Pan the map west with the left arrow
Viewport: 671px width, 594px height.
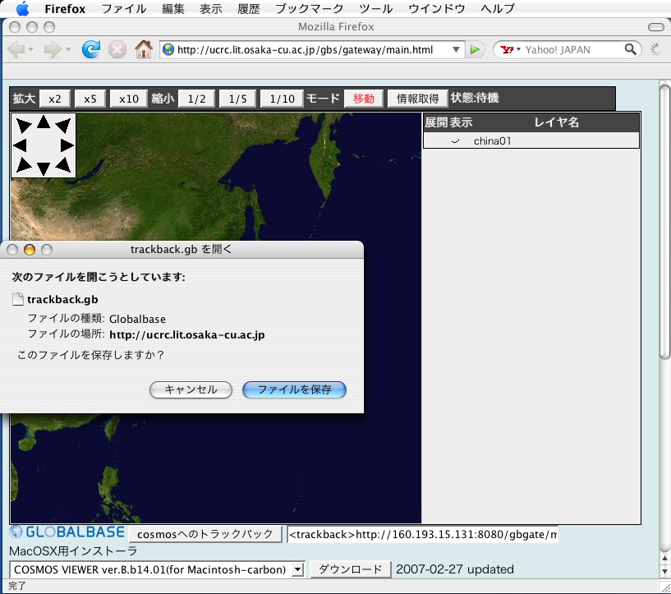pyautogui.click(x=20, y=145)
